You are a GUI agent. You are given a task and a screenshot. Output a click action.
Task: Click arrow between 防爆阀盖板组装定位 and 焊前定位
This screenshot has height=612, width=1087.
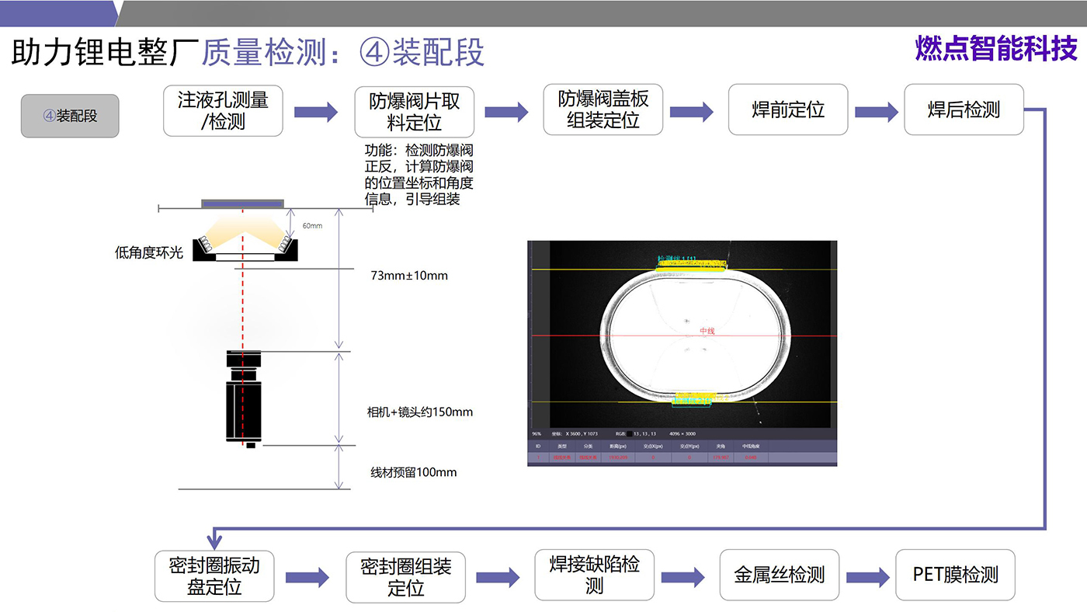[691, 112]
